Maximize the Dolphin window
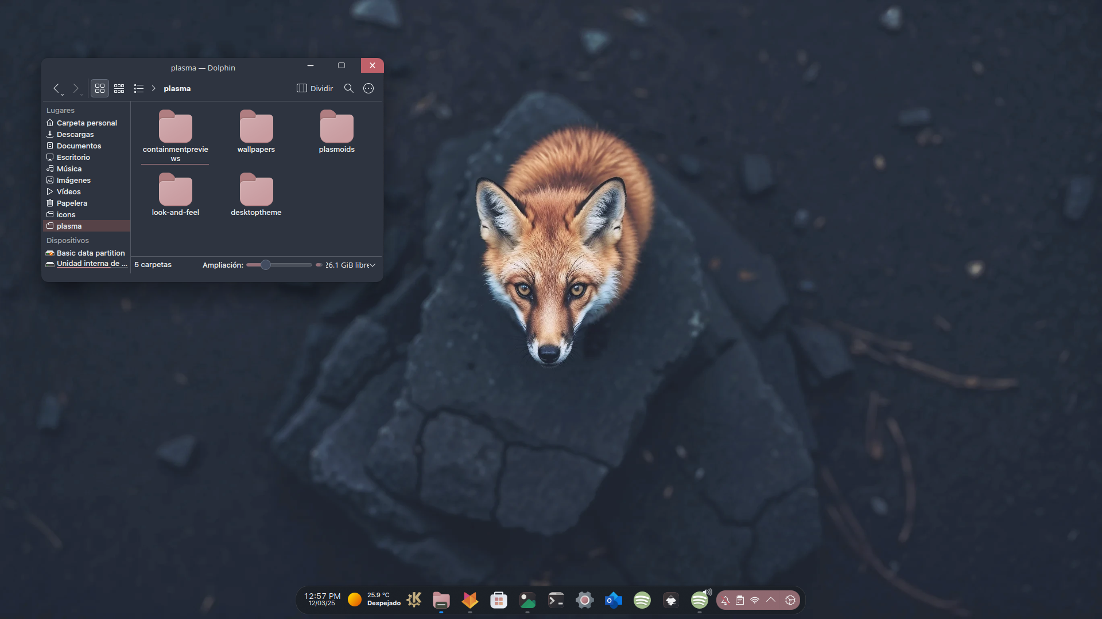This screenshot has width=1102, height=619. point(342,65)
